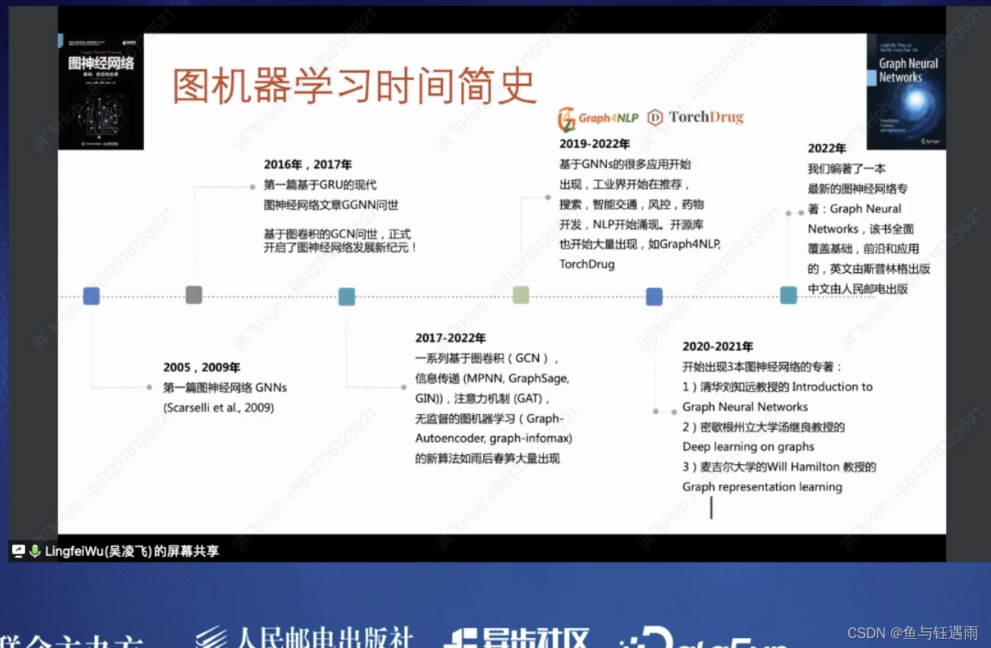Click the line 的，英文由斯普林格出版

(x=869, y=268)
